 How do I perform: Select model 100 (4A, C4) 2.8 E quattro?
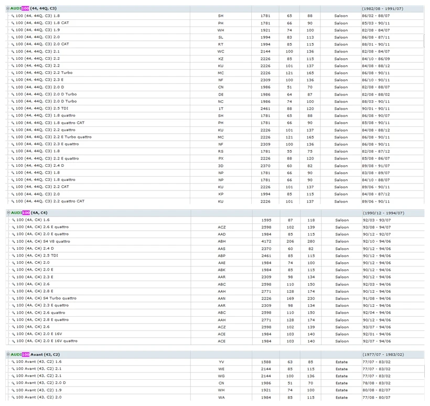[42, 319]
